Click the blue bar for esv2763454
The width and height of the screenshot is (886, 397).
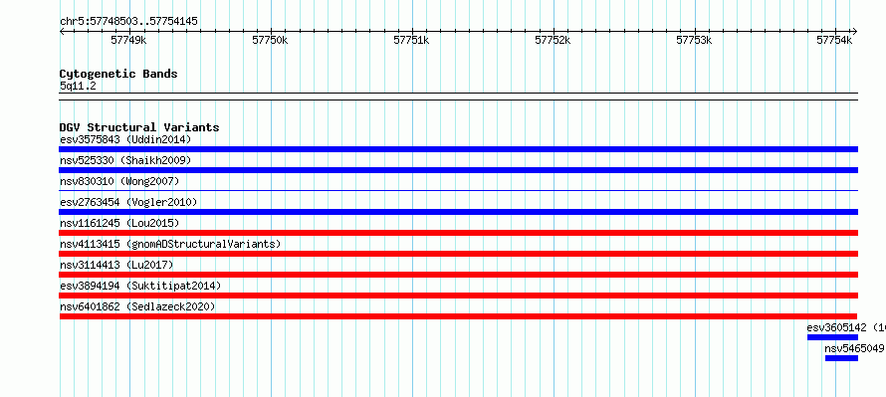pyautogui.click(x=459, y=212)
